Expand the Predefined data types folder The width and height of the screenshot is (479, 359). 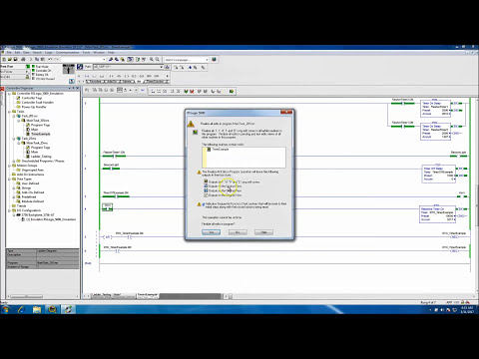(x=14, y=196)
